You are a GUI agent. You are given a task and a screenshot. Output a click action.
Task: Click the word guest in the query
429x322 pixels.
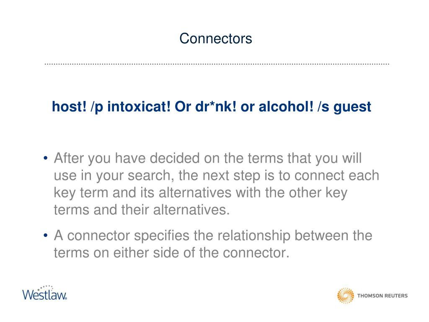[352, 107]
